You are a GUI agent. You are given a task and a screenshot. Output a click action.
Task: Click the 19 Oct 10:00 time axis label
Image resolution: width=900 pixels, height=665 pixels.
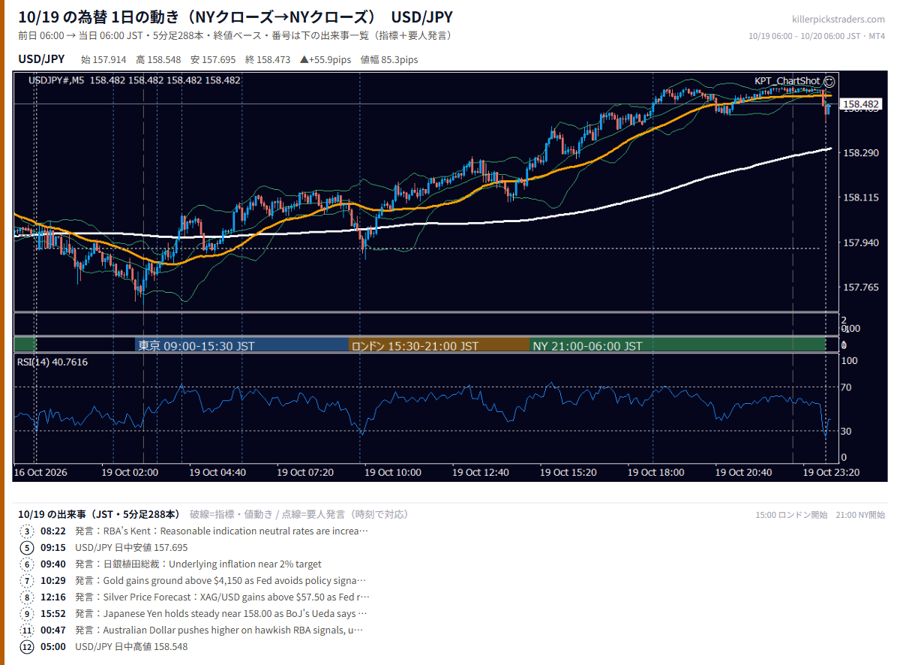click(x=393, y=473)
